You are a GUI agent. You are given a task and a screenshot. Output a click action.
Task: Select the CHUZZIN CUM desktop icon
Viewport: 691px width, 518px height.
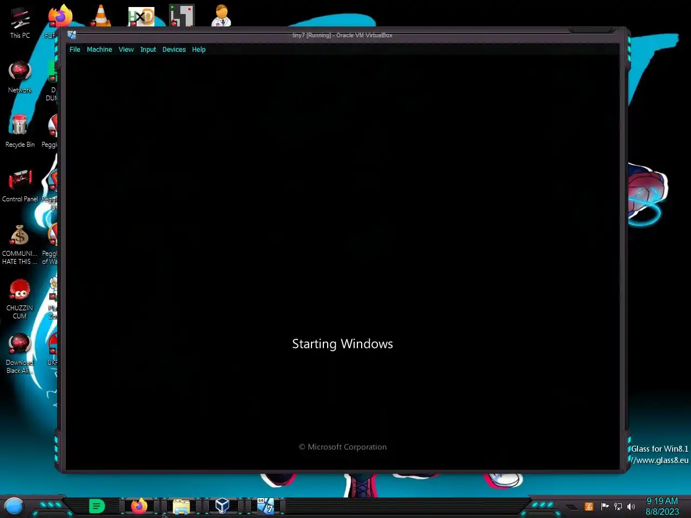point(20,298)
